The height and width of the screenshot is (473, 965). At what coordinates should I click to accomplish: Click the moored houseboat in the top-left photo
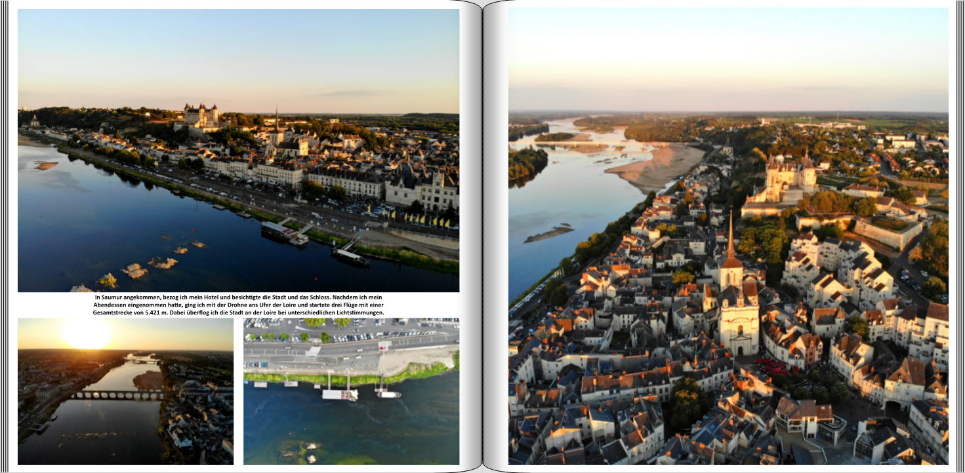(284, 233)
